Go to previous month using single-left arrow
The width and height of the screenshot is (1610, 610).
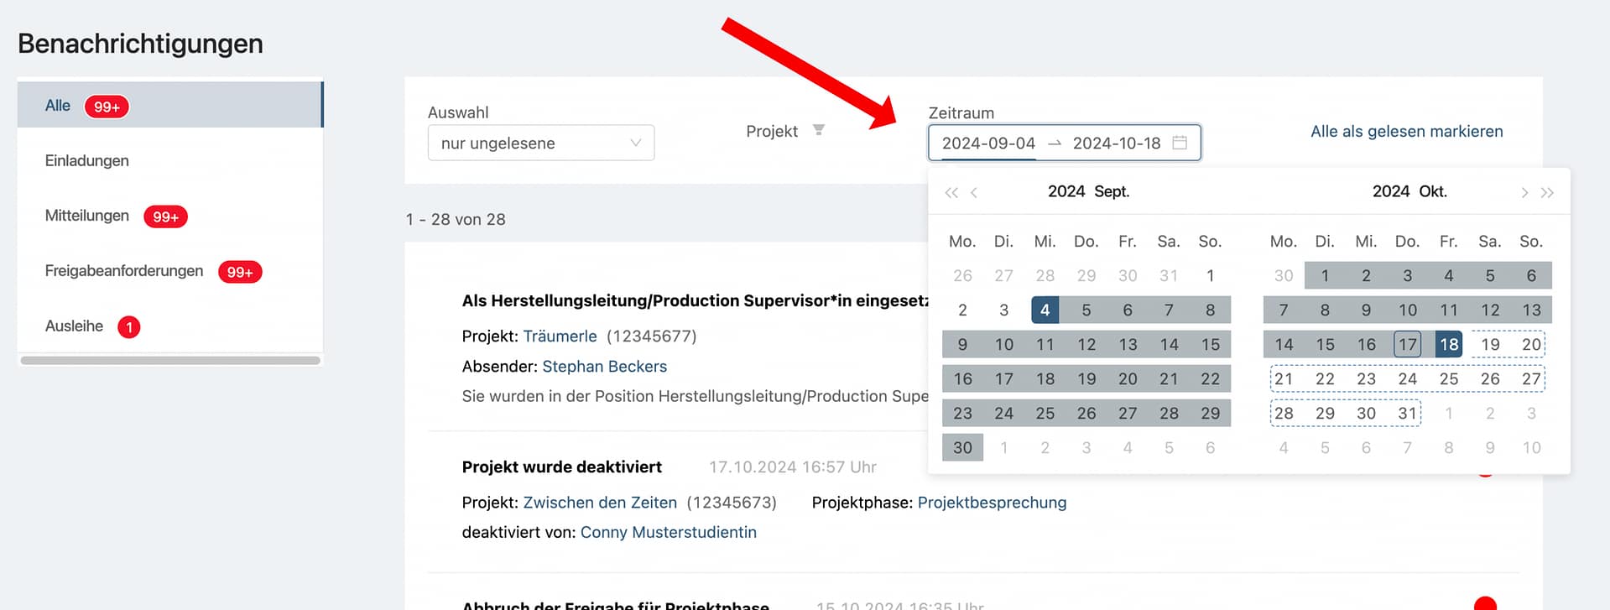point(974,193)
